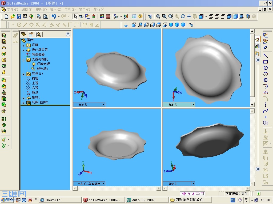Activate the Pan tool

point(189,16)
